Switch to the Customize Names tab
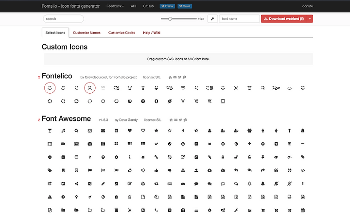The width and height of the screenshot is (350, 217). click(x=87, y=33)
